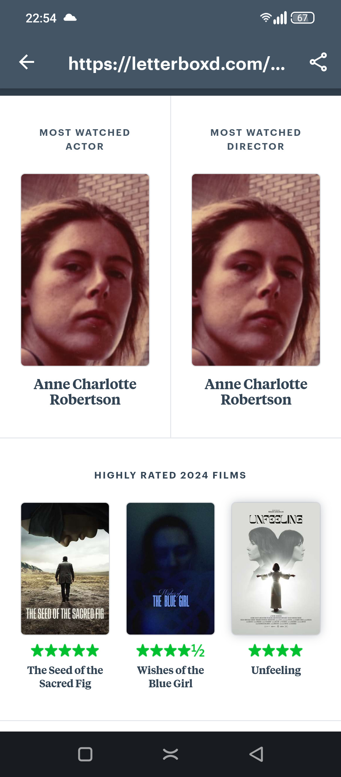
Task: Tap the Unfeeling title text
Action: click(276, 670)
